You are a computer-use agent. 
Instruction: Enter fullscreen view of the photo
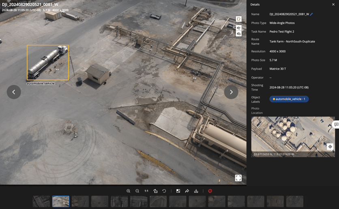point(238,178)
